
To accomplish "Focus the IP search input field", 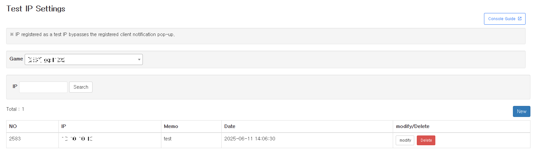I will click(43, 87).
